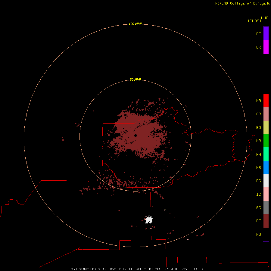Click the HA legend label
Viewport: 271px width, 271px height.
tap(258, 101)
